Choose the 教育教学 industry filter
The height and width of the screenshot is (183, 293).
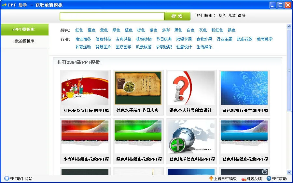tap(265, 39)
